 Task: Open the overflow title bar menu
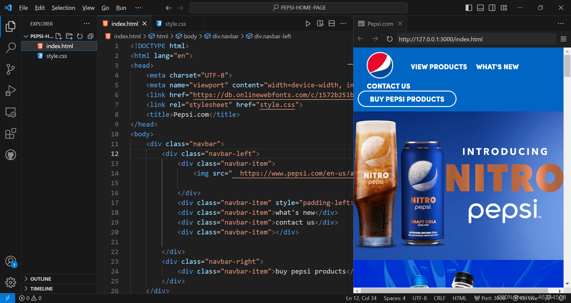138,8
